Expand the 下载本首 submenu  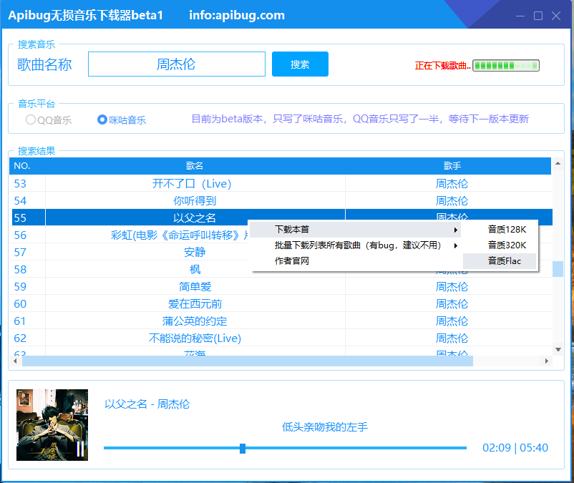[x=354, y=230]
